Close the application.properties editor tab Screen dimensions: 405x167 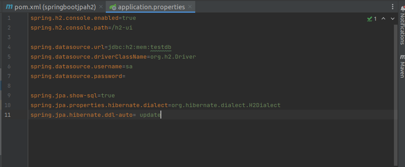[190, 7]
